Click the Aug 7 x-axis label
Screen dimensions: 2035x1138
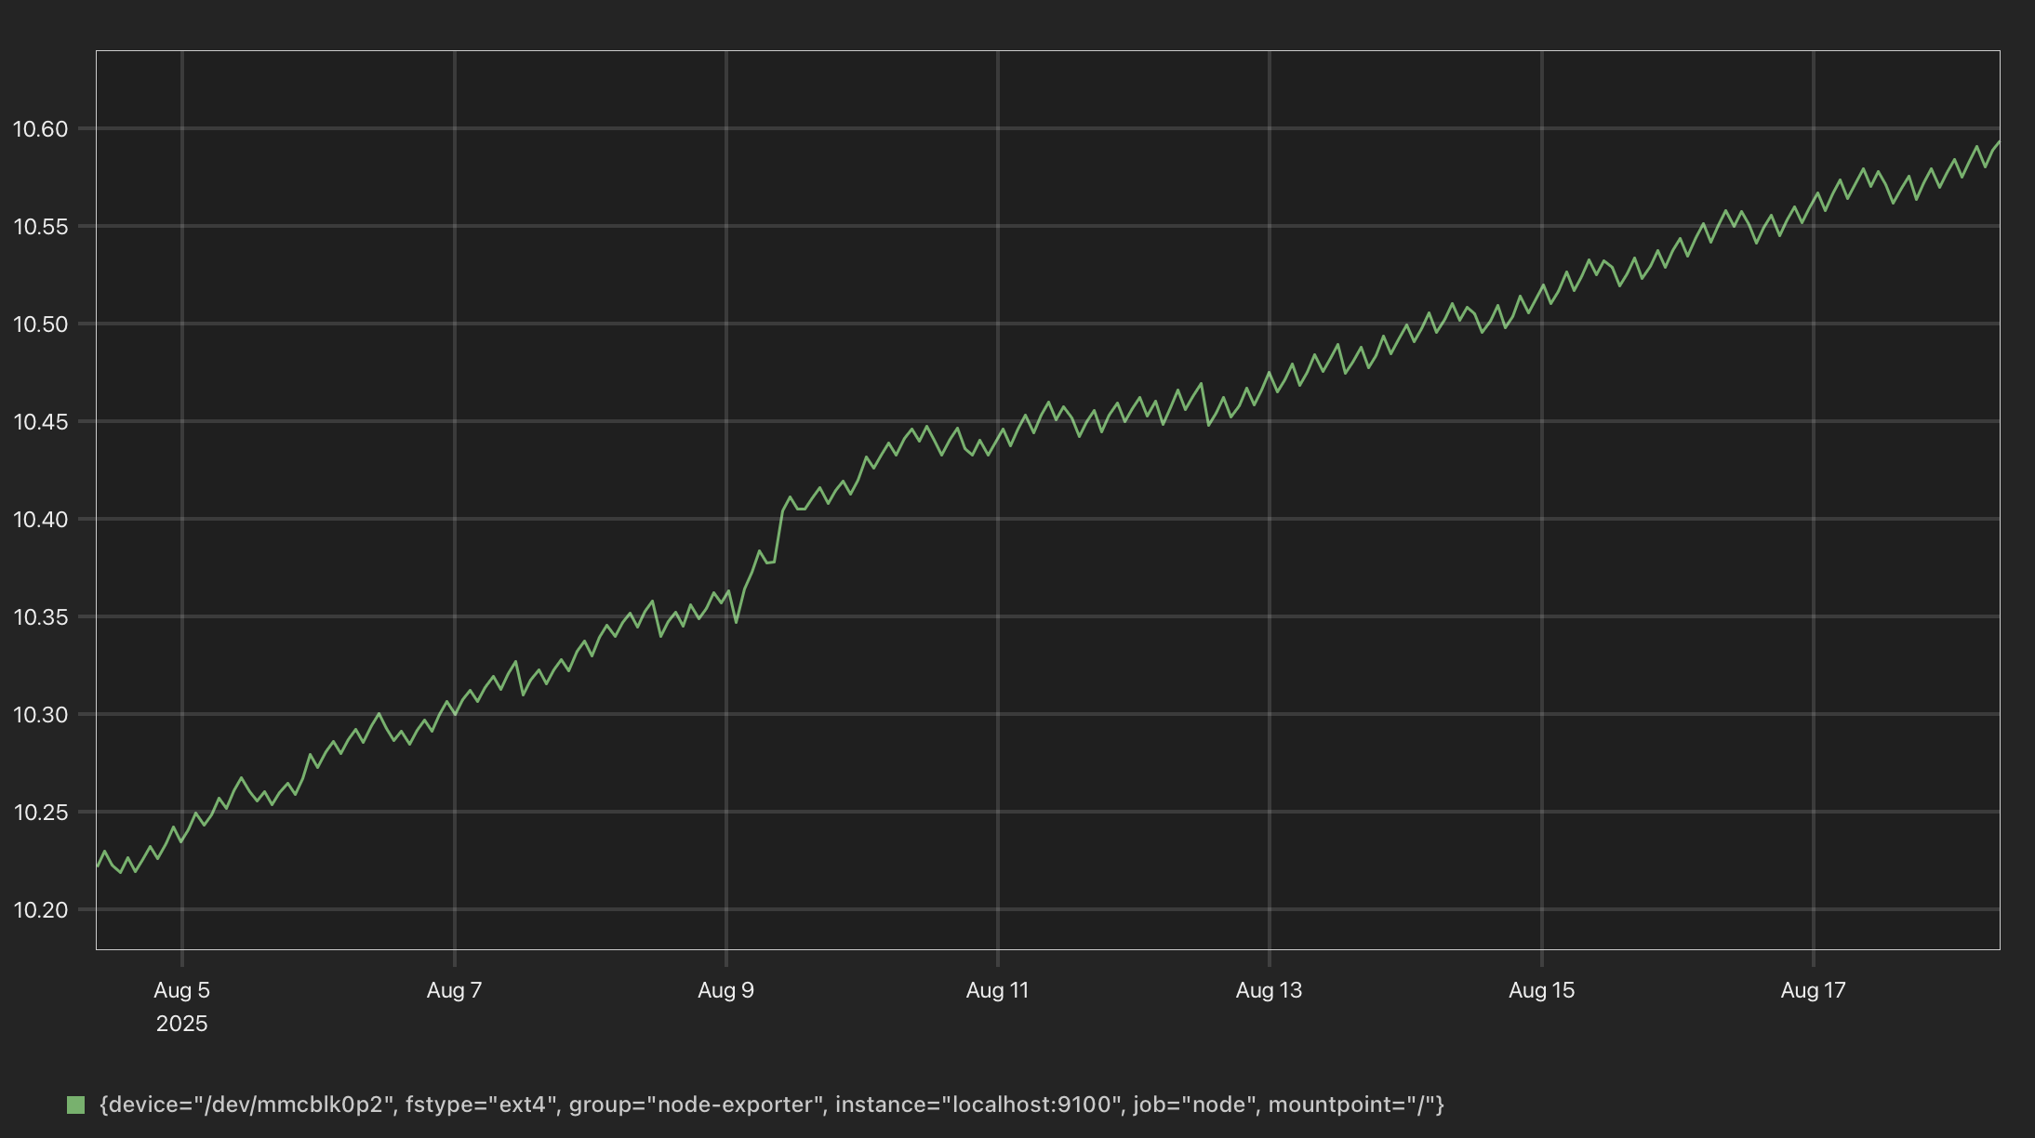click(x=454, y=990)
